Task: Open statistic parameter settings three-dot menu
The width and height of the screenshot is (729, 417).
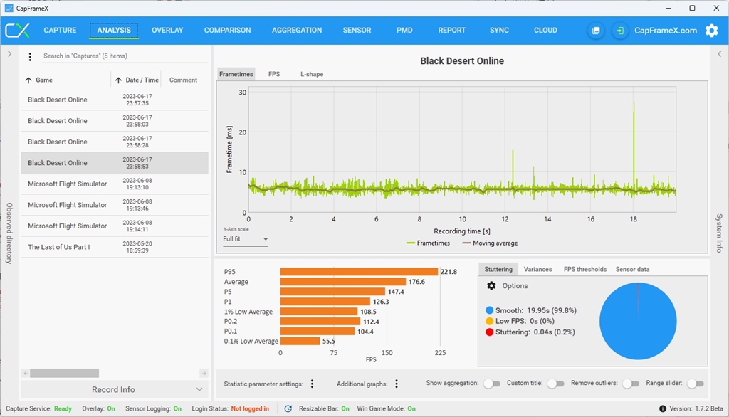Action: click(x=312, y=384)
